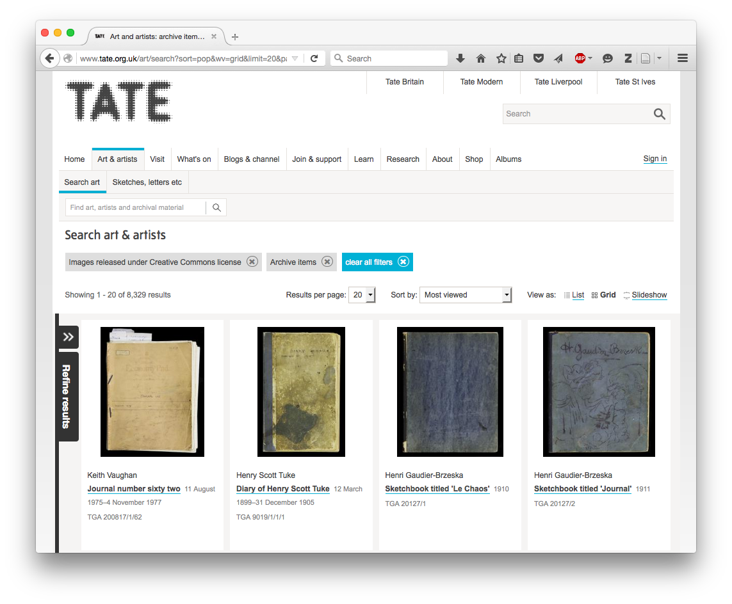This screenshot has height=604, width=732.
Task: Click the page document icon in toolbar
Action: pyautogui.click(x=646, y=58)
